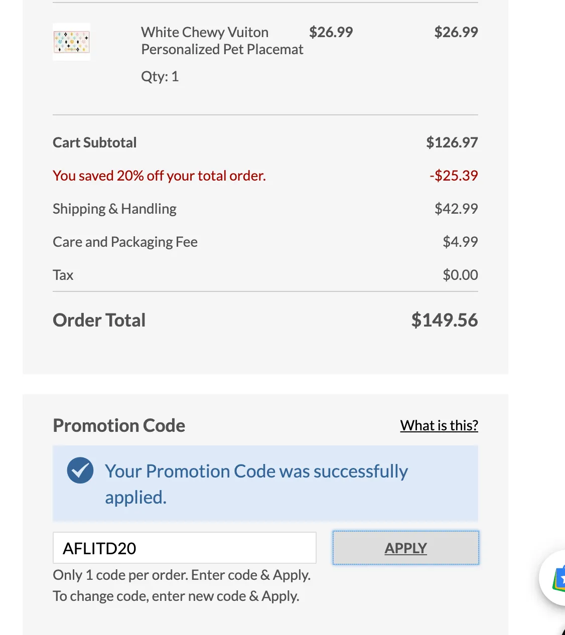This screenshot has height=635, width=565.
Task: Select the AFLITD20 promotion code input field
Action: click(x=184, y=548)
